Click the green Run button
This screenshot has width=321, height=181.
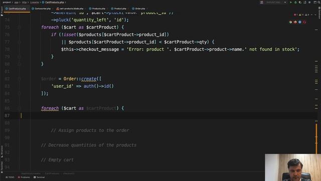(x=291, y=2)
